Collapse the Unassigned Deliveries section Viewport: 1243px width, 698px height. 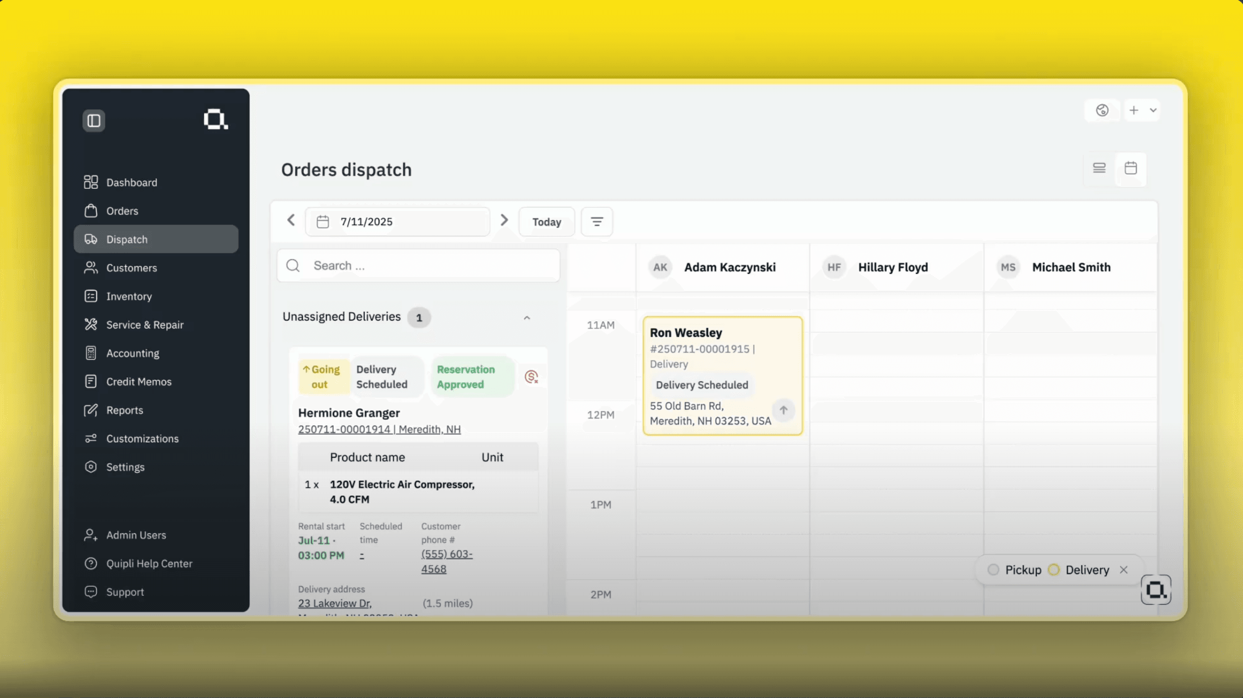coord(527,318)
